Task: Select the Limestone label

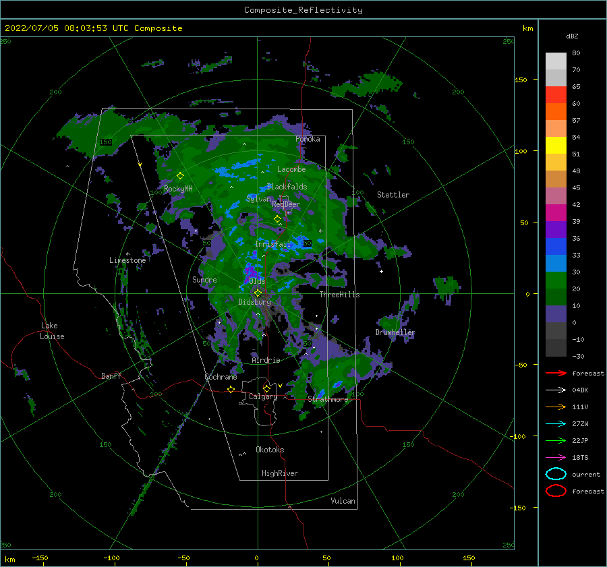Action: pyautogui.click(x=127, y=260)
